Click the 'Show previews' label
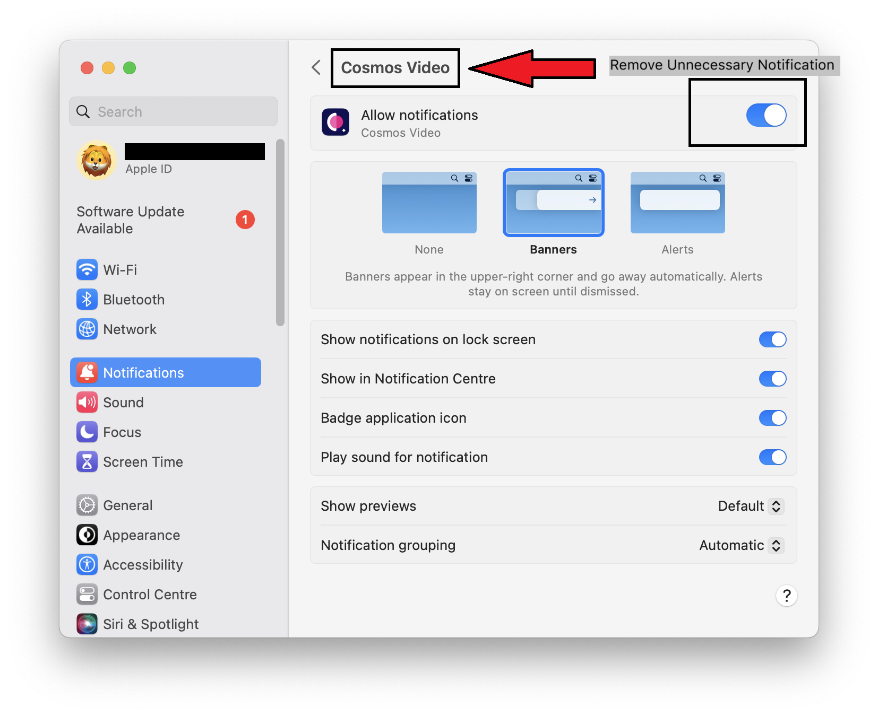Image resolution: width=878 pixels, height=716 pixels. point(368,506)
